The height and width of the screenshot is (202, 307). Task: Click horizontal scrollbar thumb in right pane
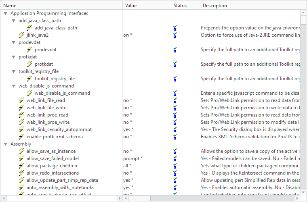[140, 198]
